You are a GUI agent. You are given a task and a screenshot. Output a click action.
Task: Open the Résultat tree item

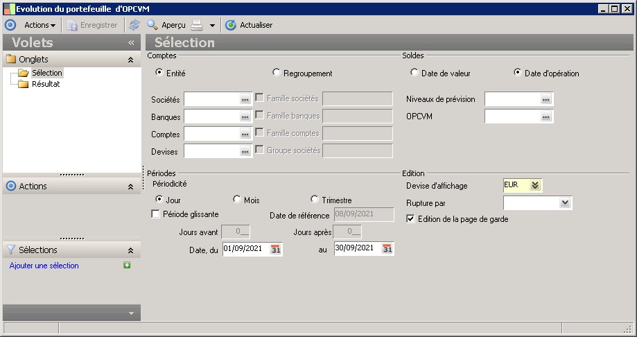tap(46, 84)
